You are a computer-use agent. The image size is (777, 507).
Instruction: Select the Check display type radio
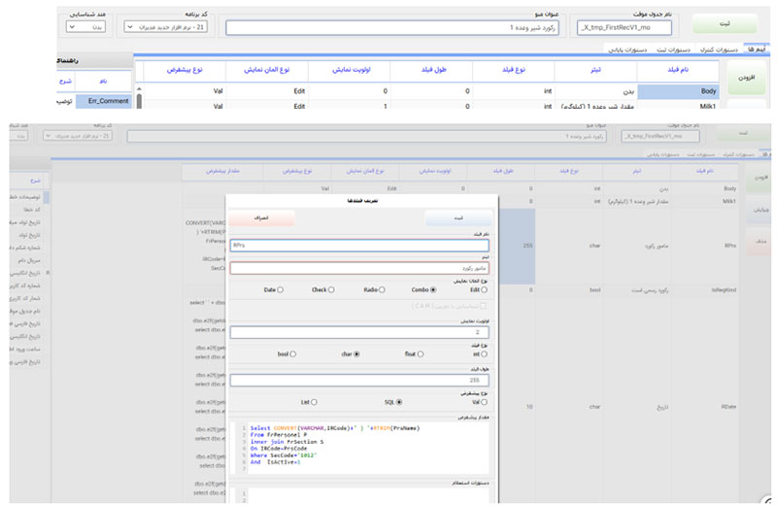point(331,289)
